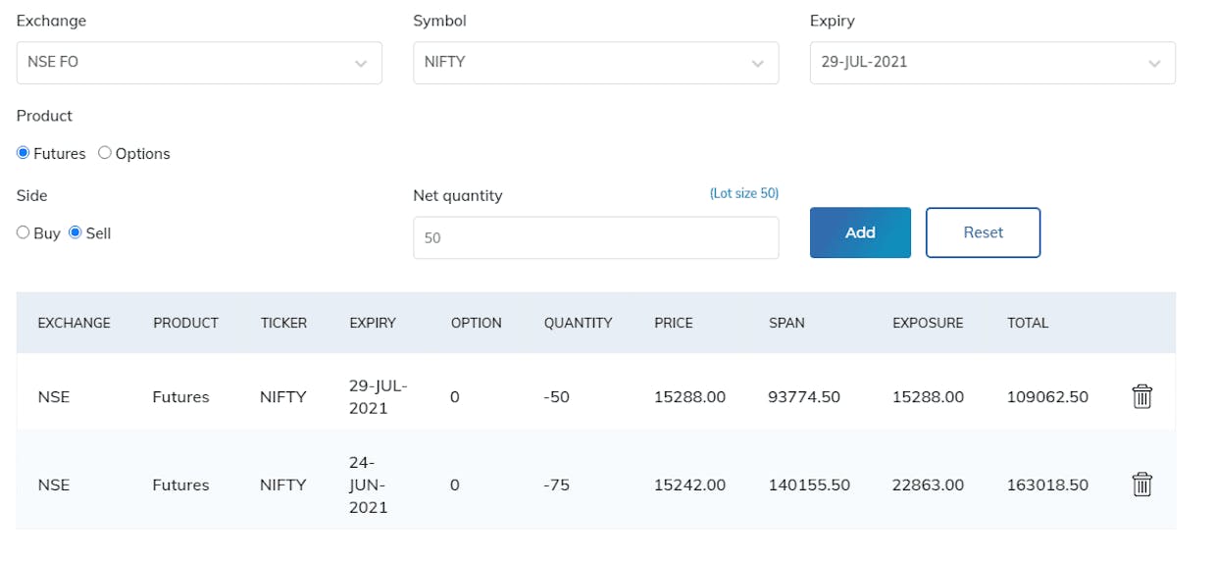The image size is (1216, 561).
Task: Choose the Sell side radio button
Action: (x=76, y=233)
